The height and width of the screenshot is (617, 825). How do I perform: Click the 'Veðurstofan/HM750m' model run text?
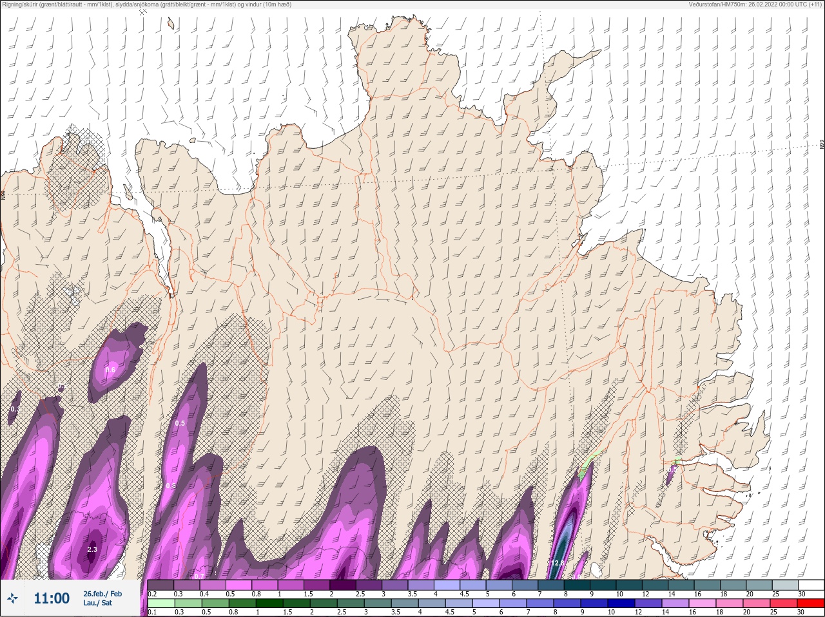(755, 5)
